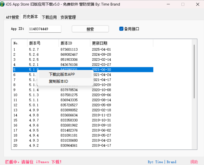This screenshot has height=165, width=204.
Task: Click date 2021-04-17 in row 7
Action: 102,80
